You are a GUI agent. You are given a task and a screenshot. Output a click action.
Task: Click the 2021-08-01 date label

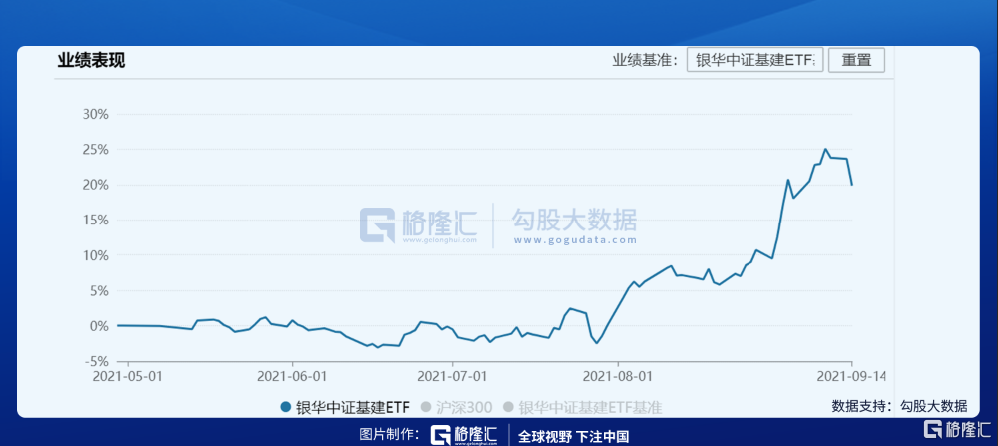pos(618,375)
